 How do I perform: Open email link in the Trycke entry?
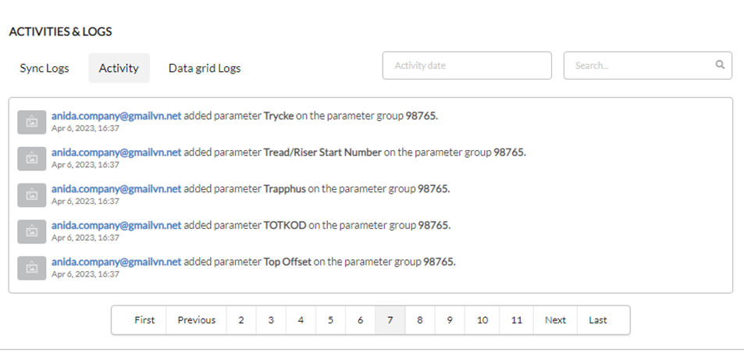[116, 116]
